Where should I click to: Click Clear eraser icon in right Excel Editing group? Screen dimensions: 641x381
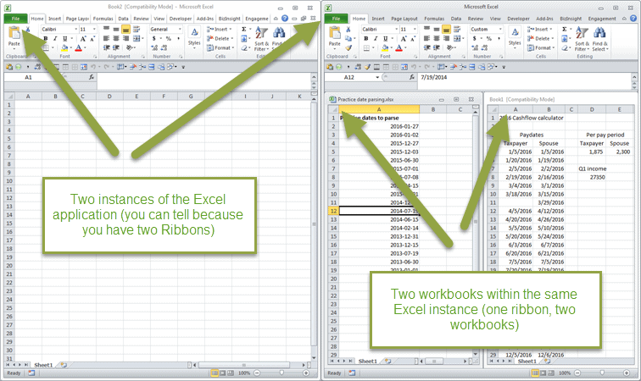click(565, 47)
